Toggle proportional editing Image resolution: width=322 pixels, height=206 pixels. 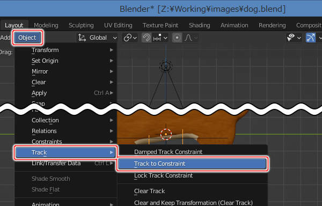tap(177, 38)
